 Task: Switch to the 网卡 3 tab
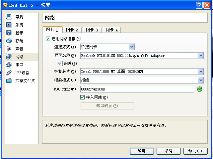[92, 30]
